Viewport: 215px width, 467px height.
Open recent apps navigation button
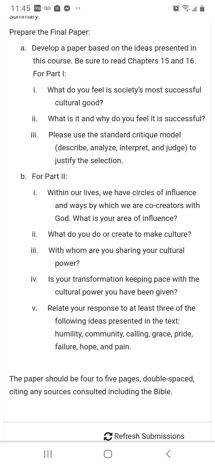click(x=48, y=454)
